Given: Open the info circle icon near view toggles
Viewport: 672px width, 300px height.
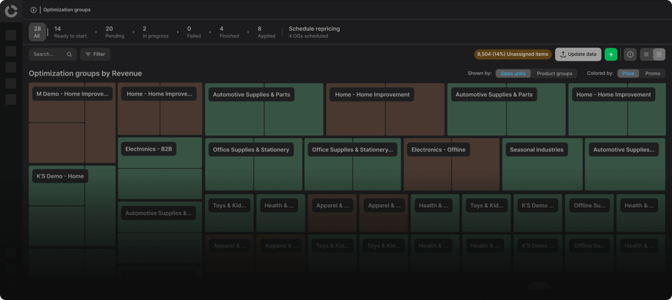Looking at the screenshot, I should (630, 54).
